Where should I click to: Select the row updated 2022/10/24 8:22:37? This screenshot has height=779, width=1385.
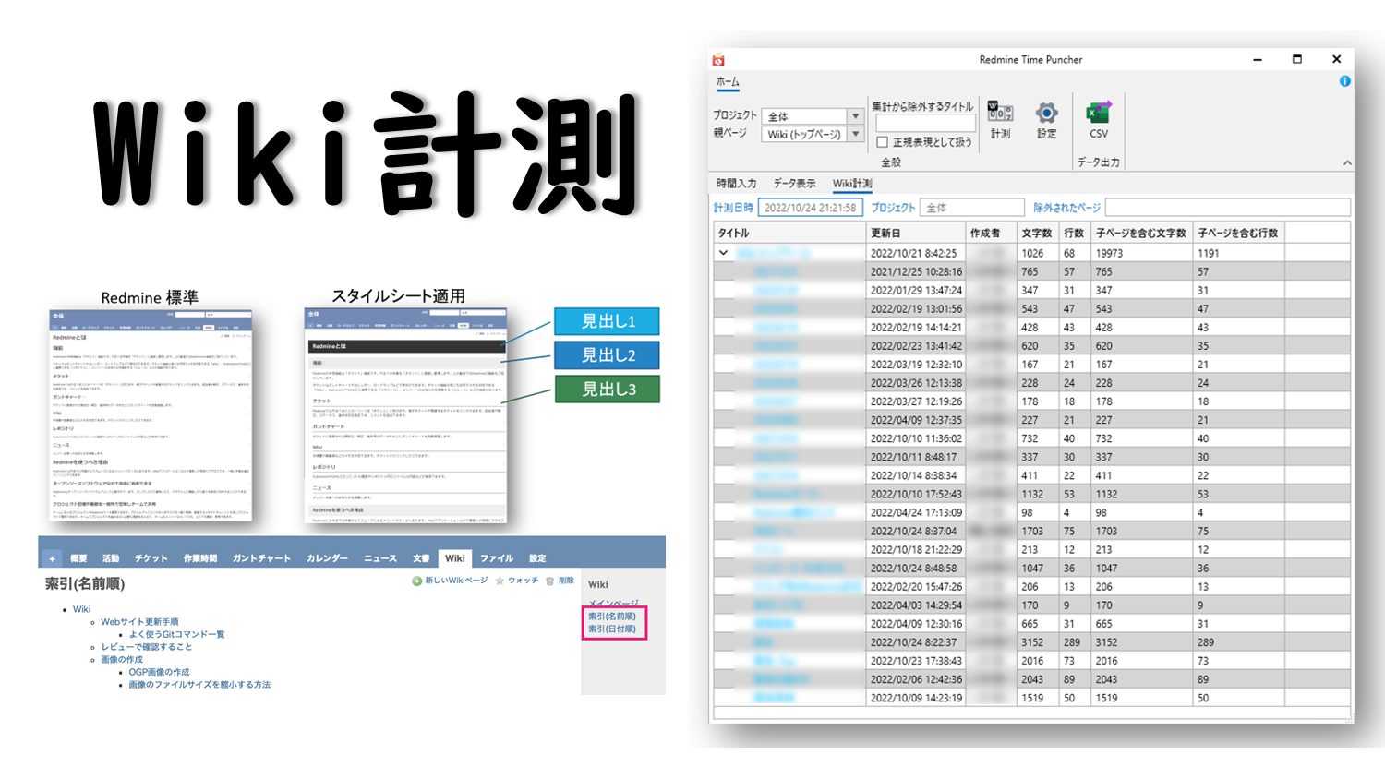(1031, 642)
